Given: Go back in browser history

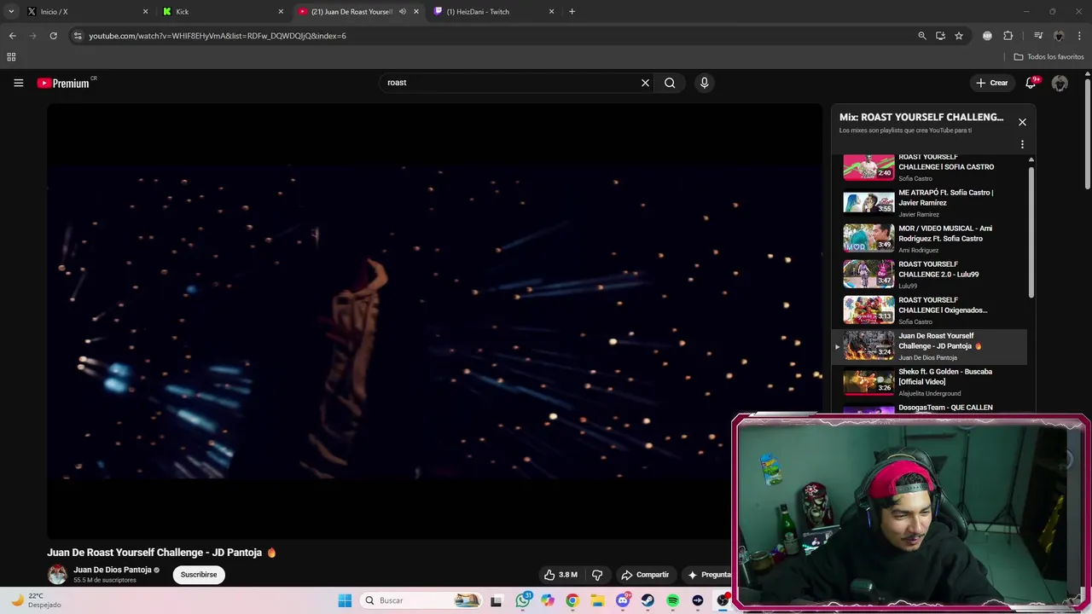Looking at the screenshot, I should coord(12,36).
